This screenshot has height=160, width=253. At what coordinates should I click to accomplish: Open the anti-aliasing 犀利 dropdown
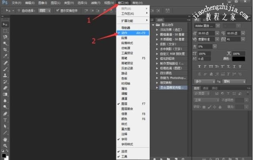234,82
